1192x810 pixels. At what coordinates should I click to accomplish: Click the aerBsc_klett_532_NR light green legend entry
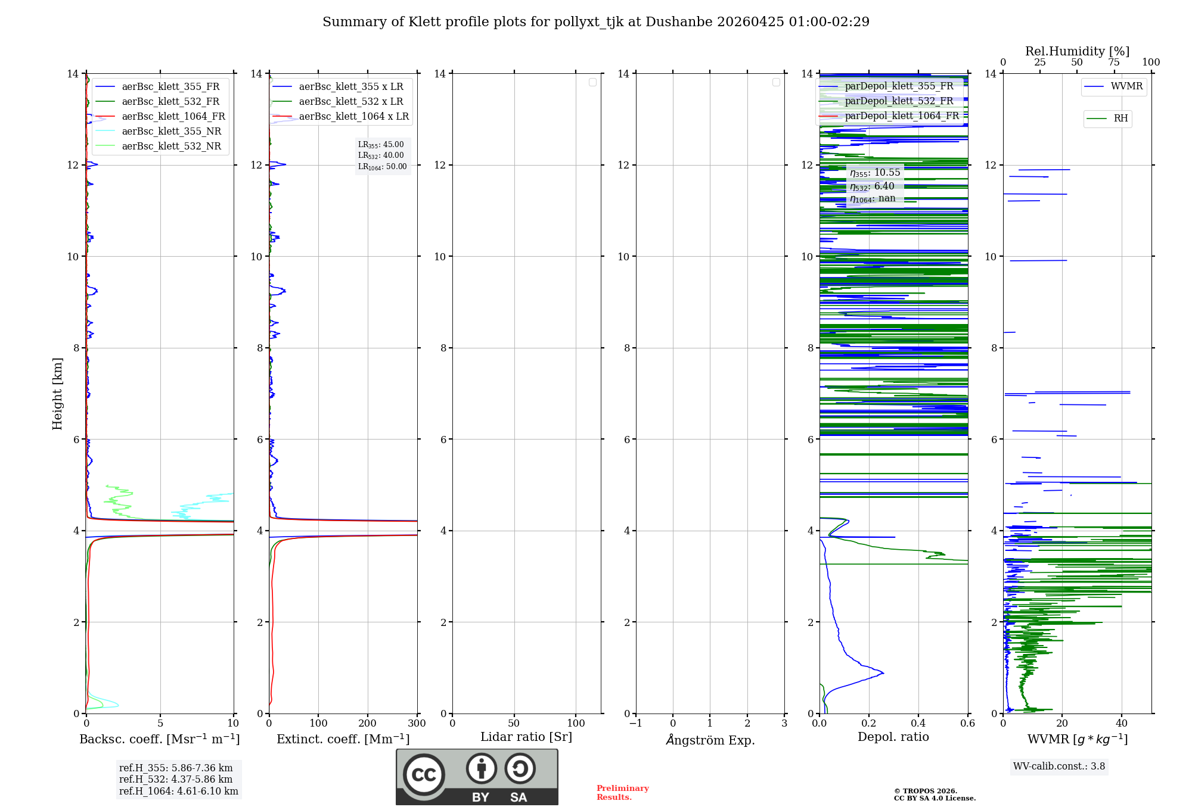171,147
